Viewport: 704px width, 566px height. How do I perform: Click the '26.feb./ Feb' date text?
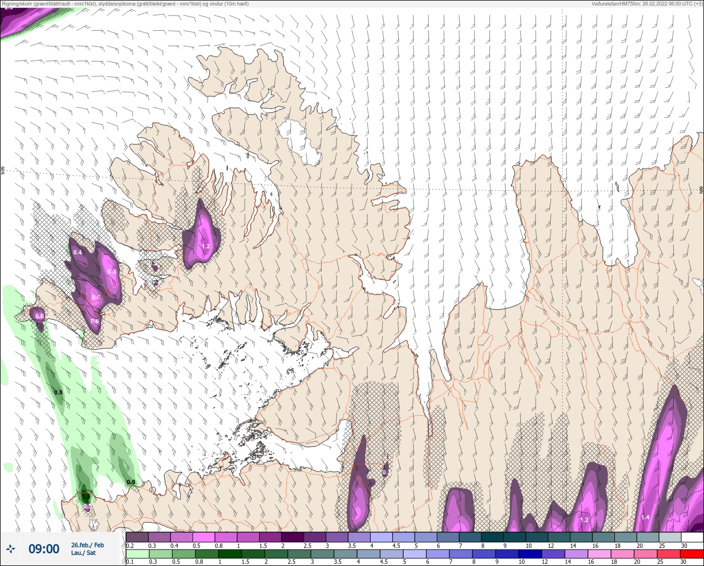(x=87, y=545)
